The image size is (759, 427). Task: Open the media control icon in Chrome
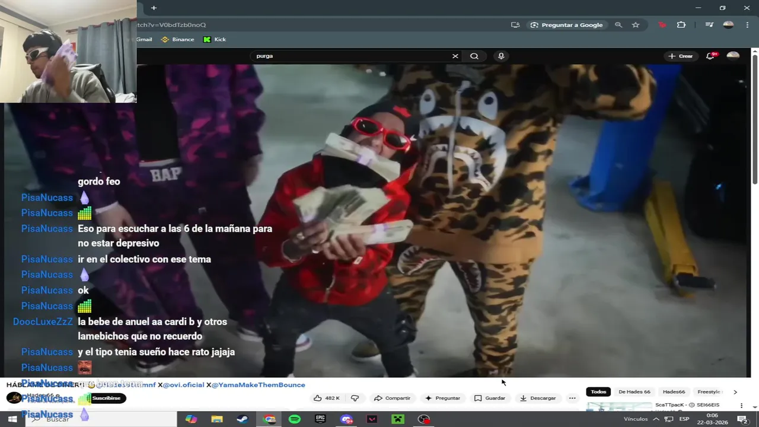pos(709,25)
